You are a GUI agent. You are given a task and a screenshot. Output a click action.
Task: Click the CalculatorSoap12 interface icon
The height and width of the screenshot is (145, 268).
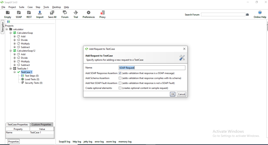click(15, 51)
